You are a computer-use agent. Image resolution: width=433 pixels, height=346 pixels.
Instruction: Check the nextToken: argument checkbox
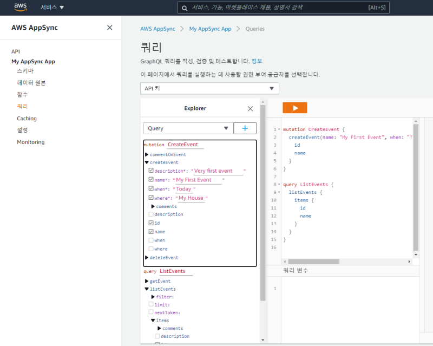[x=151, y=312]
